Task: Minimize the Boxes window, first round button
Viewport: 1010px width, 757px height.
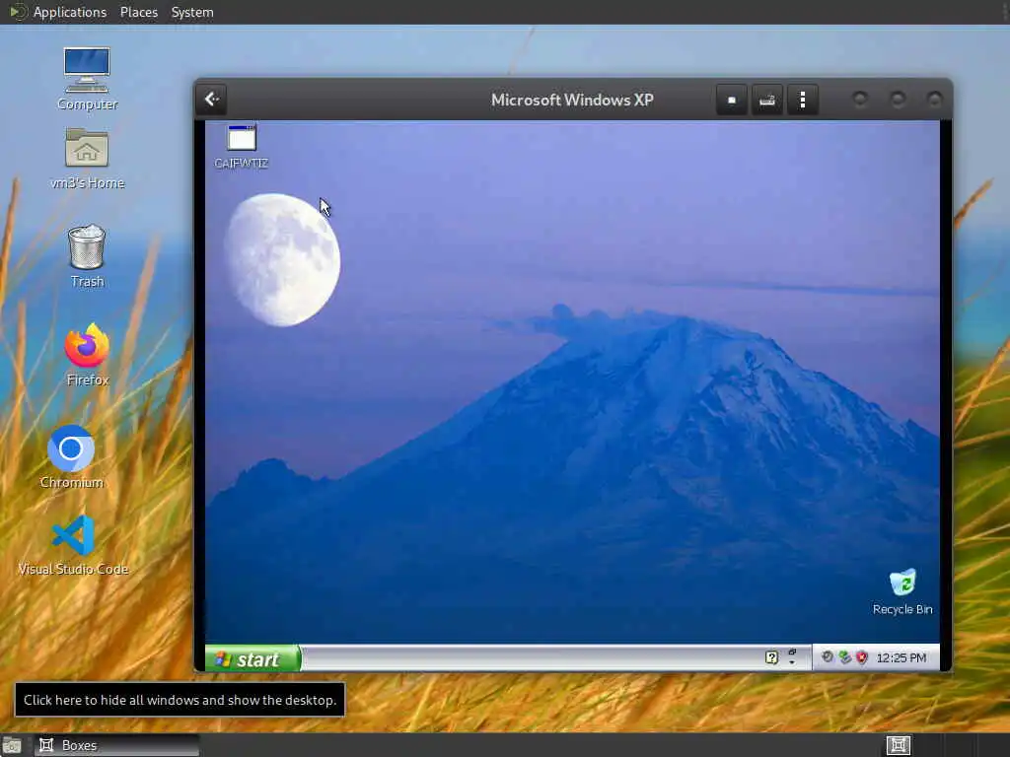Action: [860, 100]
